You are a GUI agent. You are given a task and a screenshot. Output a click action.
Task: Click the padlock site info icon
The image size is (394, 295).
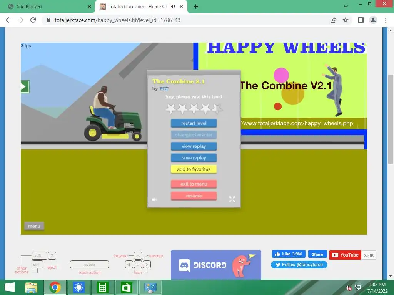[x=48, y=20]
